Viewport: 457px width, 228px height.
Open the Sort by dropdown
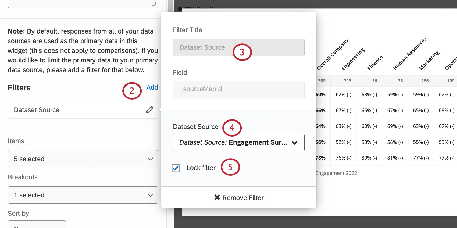pyautogui.click(x=37, y=225)
